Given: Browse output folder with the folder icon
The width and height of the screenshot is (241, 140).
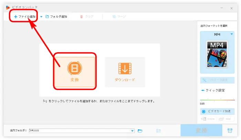Looking at the screenshot, I should (x=140, y=131).
